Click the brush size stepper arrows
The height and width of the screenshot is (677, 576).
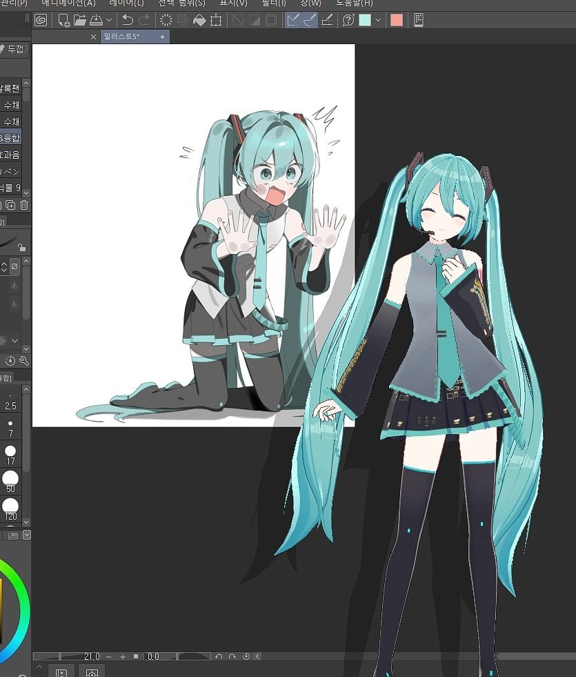click(x=4, y=267)
